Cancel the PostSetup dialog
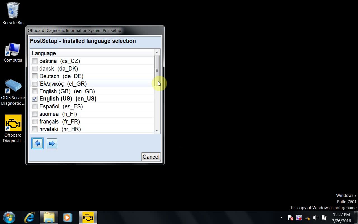This screenshot has height=224, width=358. pos(151,157)
